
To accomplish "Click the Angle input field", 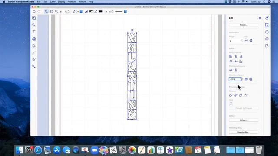I will click(235, 41).
